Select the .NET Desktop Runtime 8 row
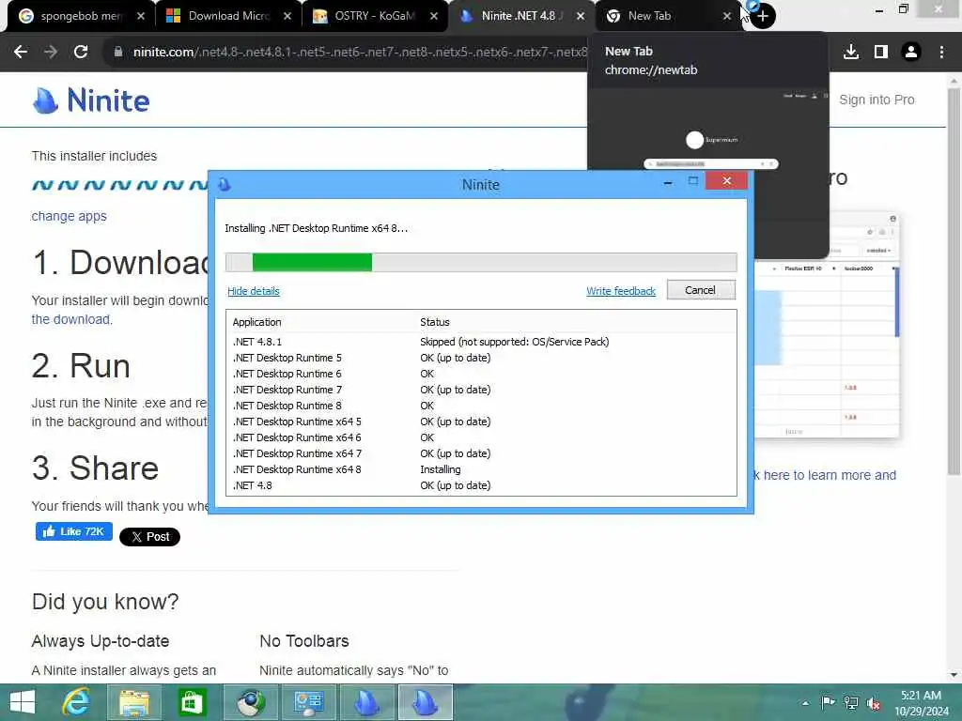 (x=481, y=406)
